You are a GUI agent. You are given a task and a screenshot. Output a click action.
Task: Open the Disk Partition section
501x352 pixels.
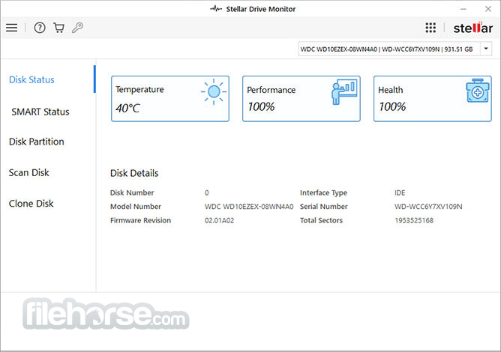(37, 142)
